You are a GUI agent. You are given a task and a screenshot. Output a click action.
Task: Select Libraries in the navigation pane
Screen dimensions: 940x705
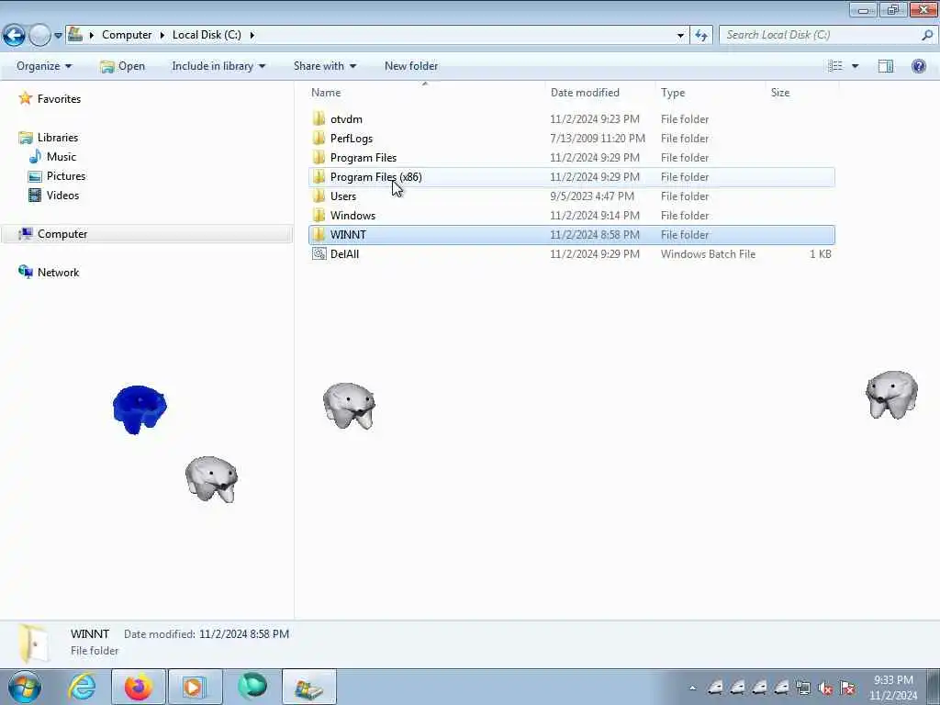58,138
